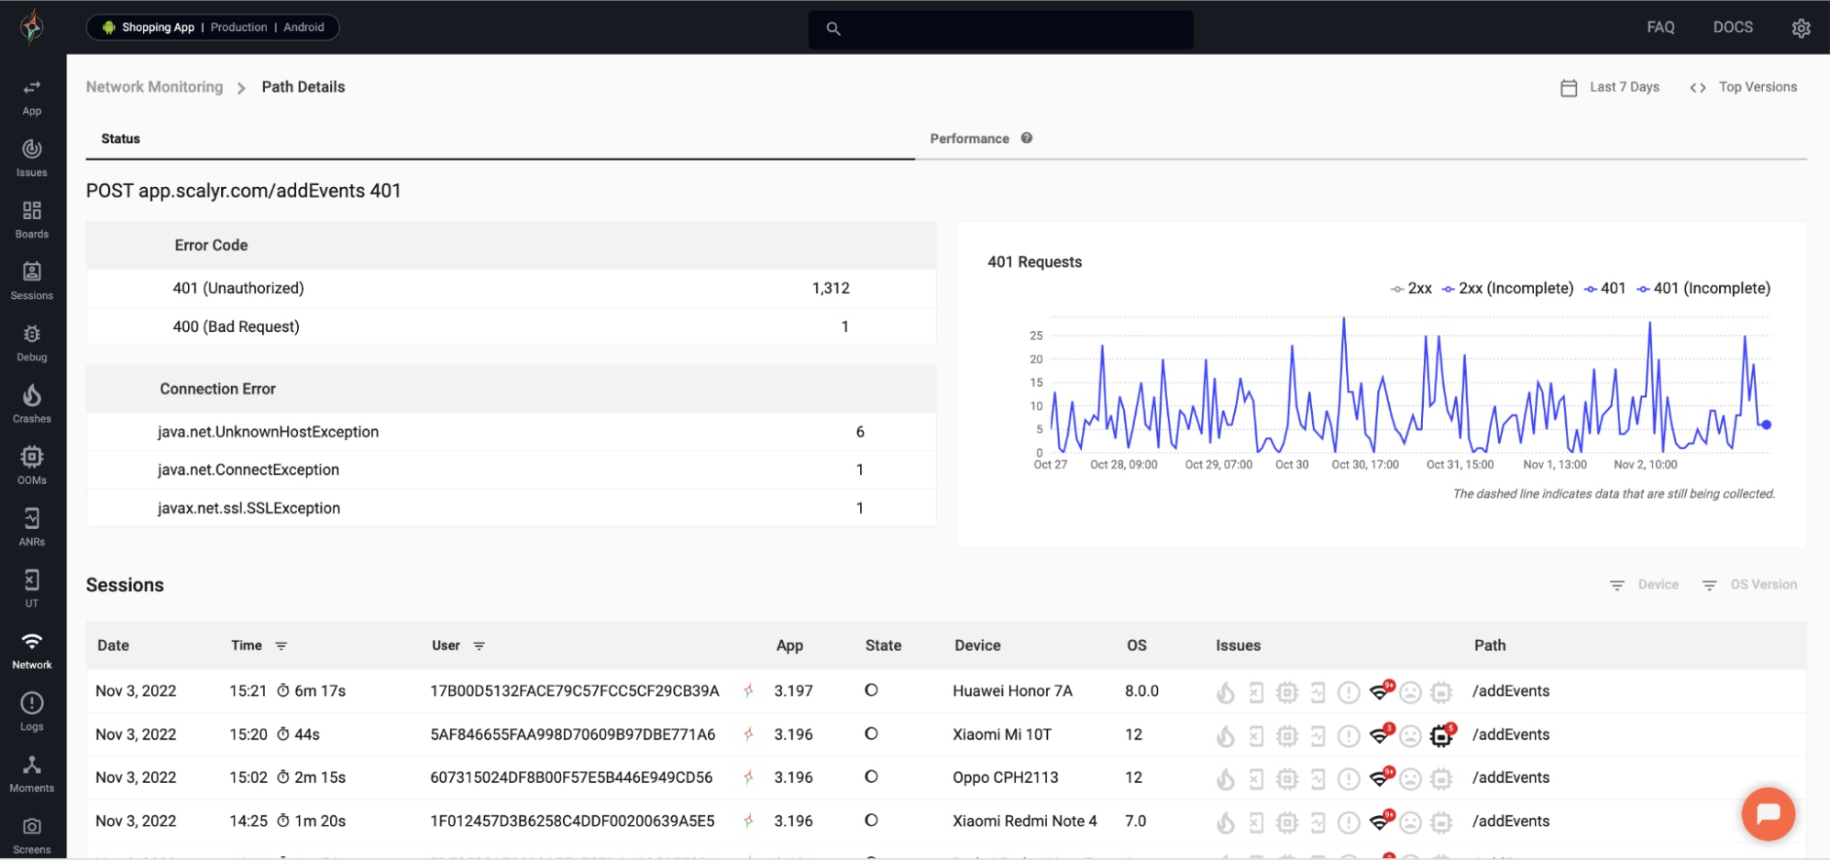Open the Crashes section in sidebar
The height and width of the screenshot is (860, 1830).
coord(32,403)
